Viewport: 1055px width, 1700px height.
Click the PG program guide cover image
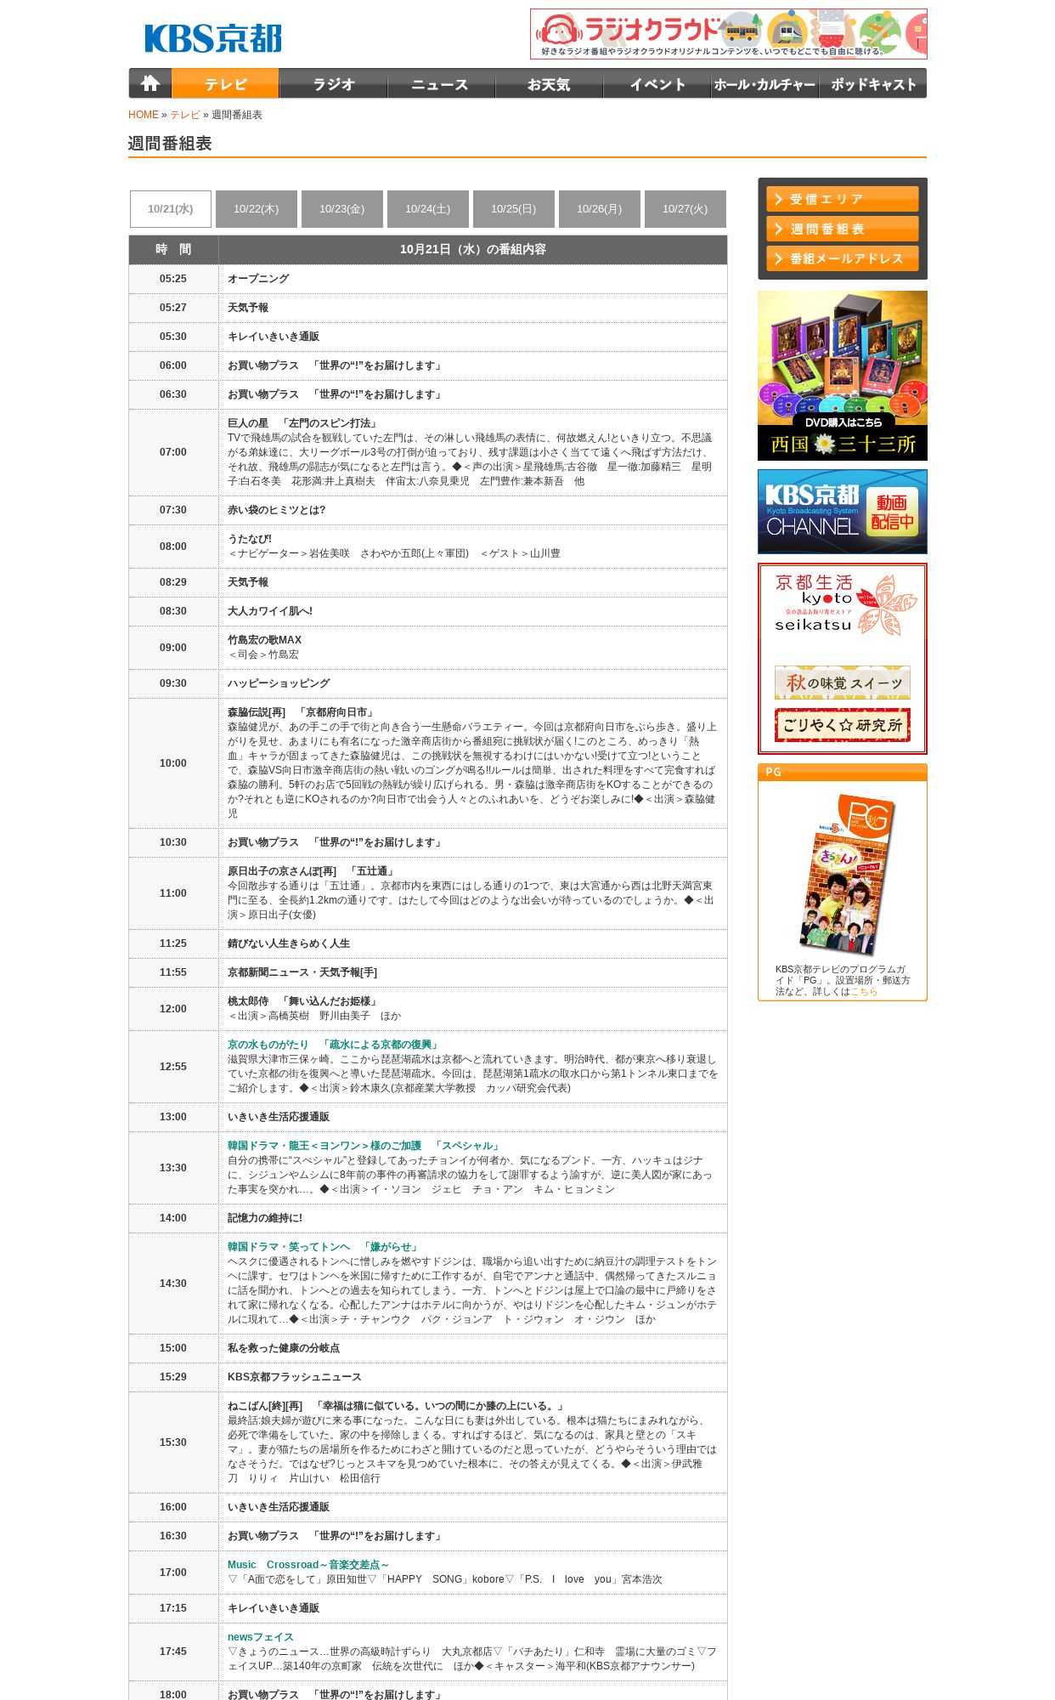coord(847,874)
